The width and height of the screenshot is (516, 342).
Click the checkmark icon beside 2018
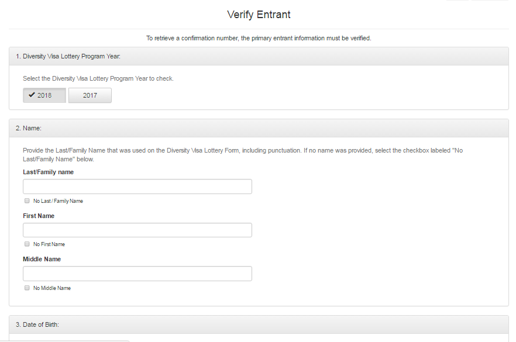[x=32, y=95]
